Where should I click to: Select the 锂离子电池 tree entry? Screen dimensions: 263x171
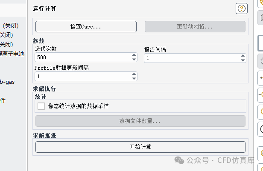coord(12,54)
